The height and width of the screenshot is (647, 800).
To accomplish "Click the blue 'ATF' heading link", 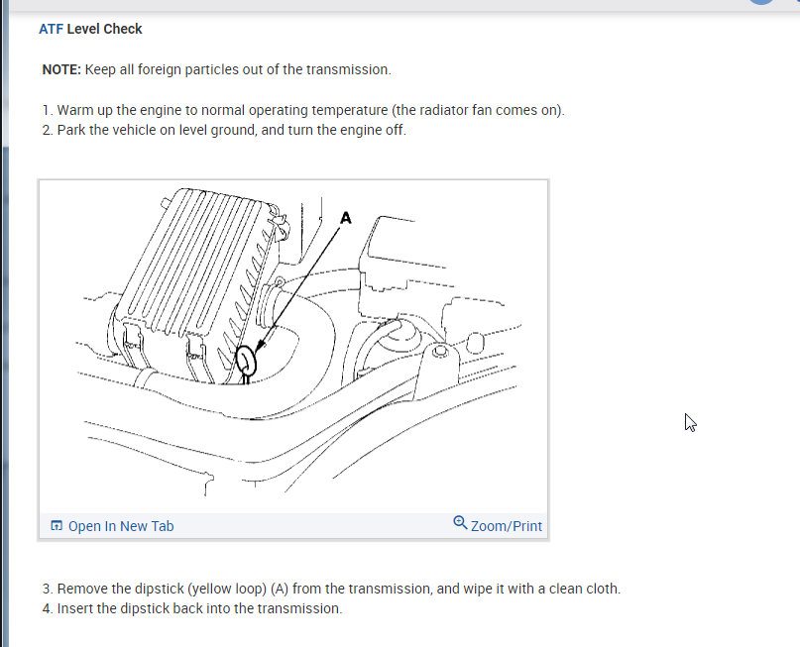I will pos(51,29).
